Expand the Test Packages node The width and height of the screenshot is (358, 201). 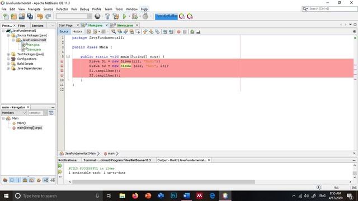(x=8, y=54)
